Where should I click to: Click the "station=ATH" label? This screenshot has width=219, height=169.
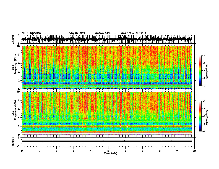(x=103, y=33)
